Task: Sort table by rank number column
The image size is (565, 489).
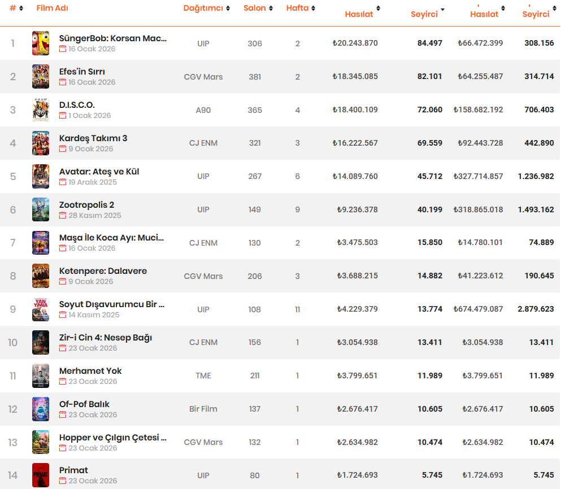Action: (x=16, y=8)
